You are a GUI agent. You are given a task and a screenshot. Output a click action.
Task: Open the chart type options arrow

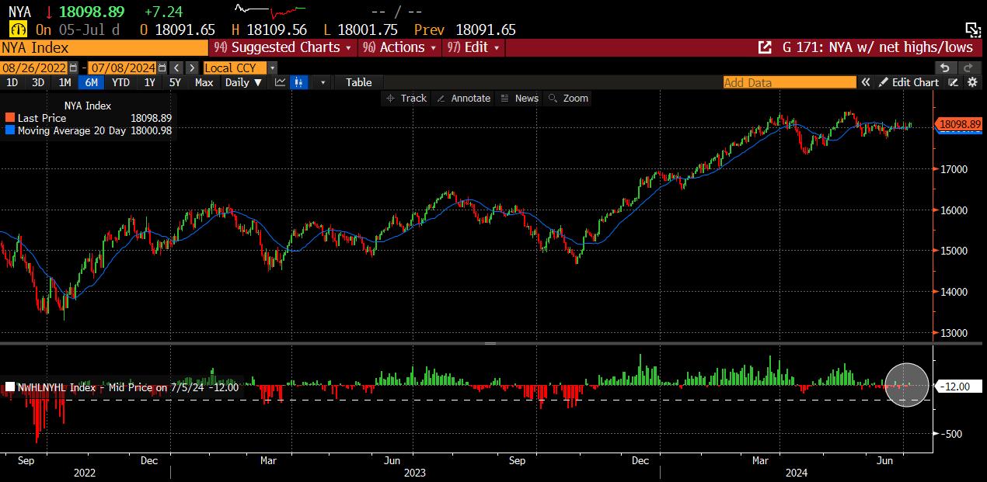coord(323,82)
